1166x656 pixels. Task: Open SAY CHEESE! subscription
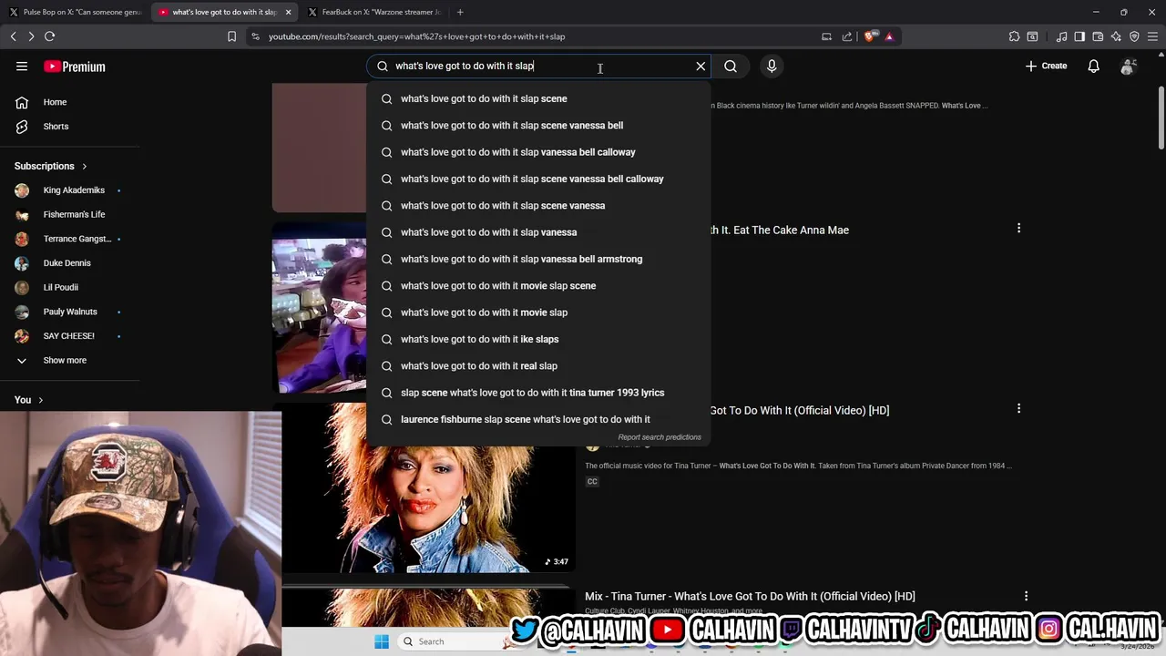(69, 336)
